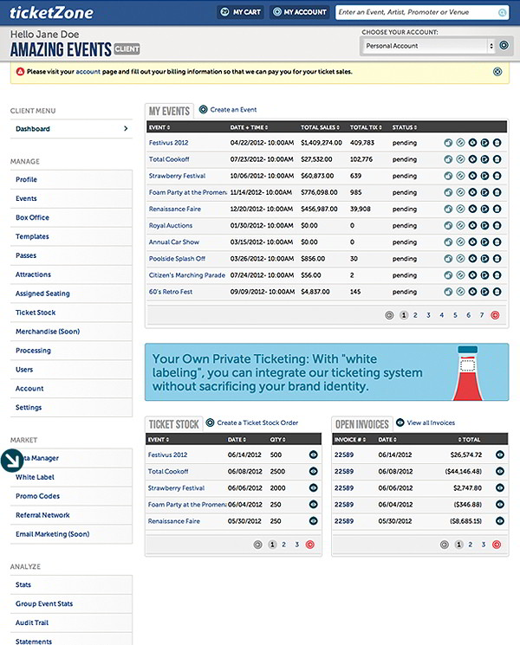520x645 pixels.
Task: Open Assigned Seating menu item
Action: [71, 293]
